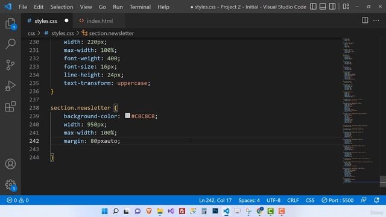Screen dimensions: 386x217
Task: Open the Help menu
Action: [163, 7]
